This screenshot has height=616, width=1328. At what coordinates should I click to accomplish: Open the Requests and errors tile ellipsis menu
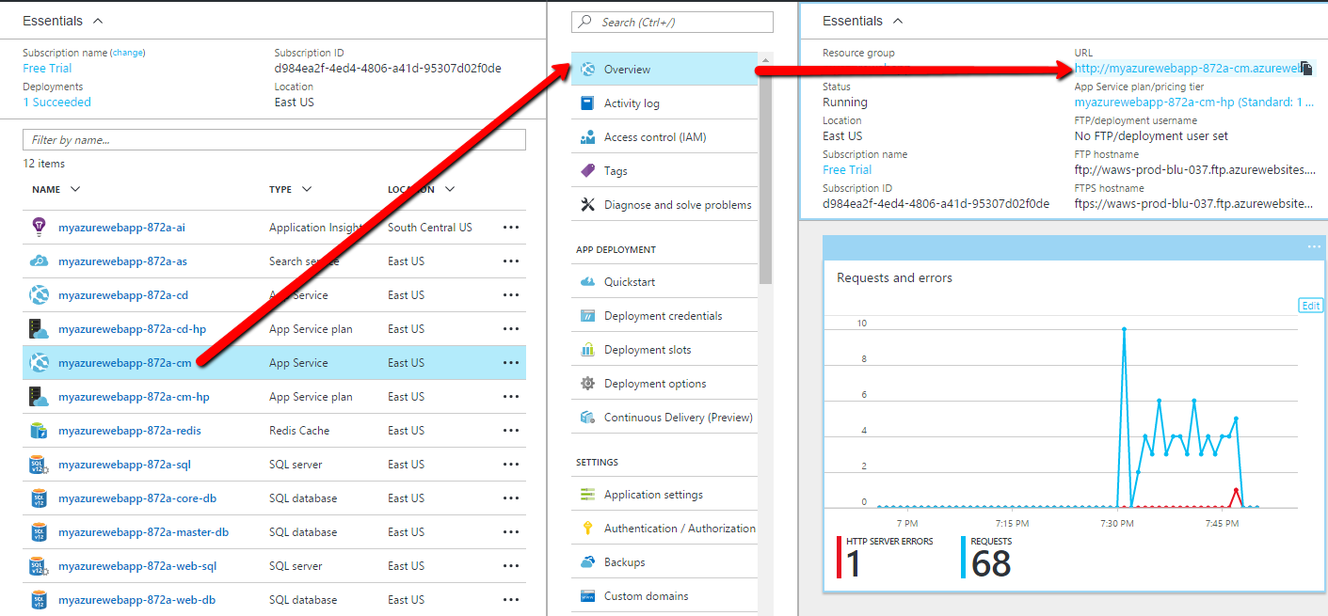tap(1314, 247)
